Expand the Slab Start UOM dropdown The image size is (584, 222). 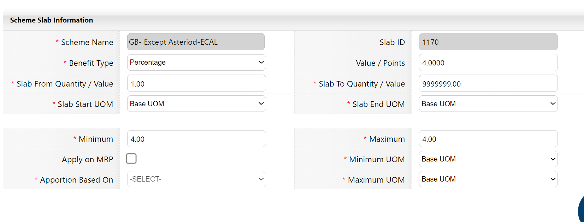[196, 104]
